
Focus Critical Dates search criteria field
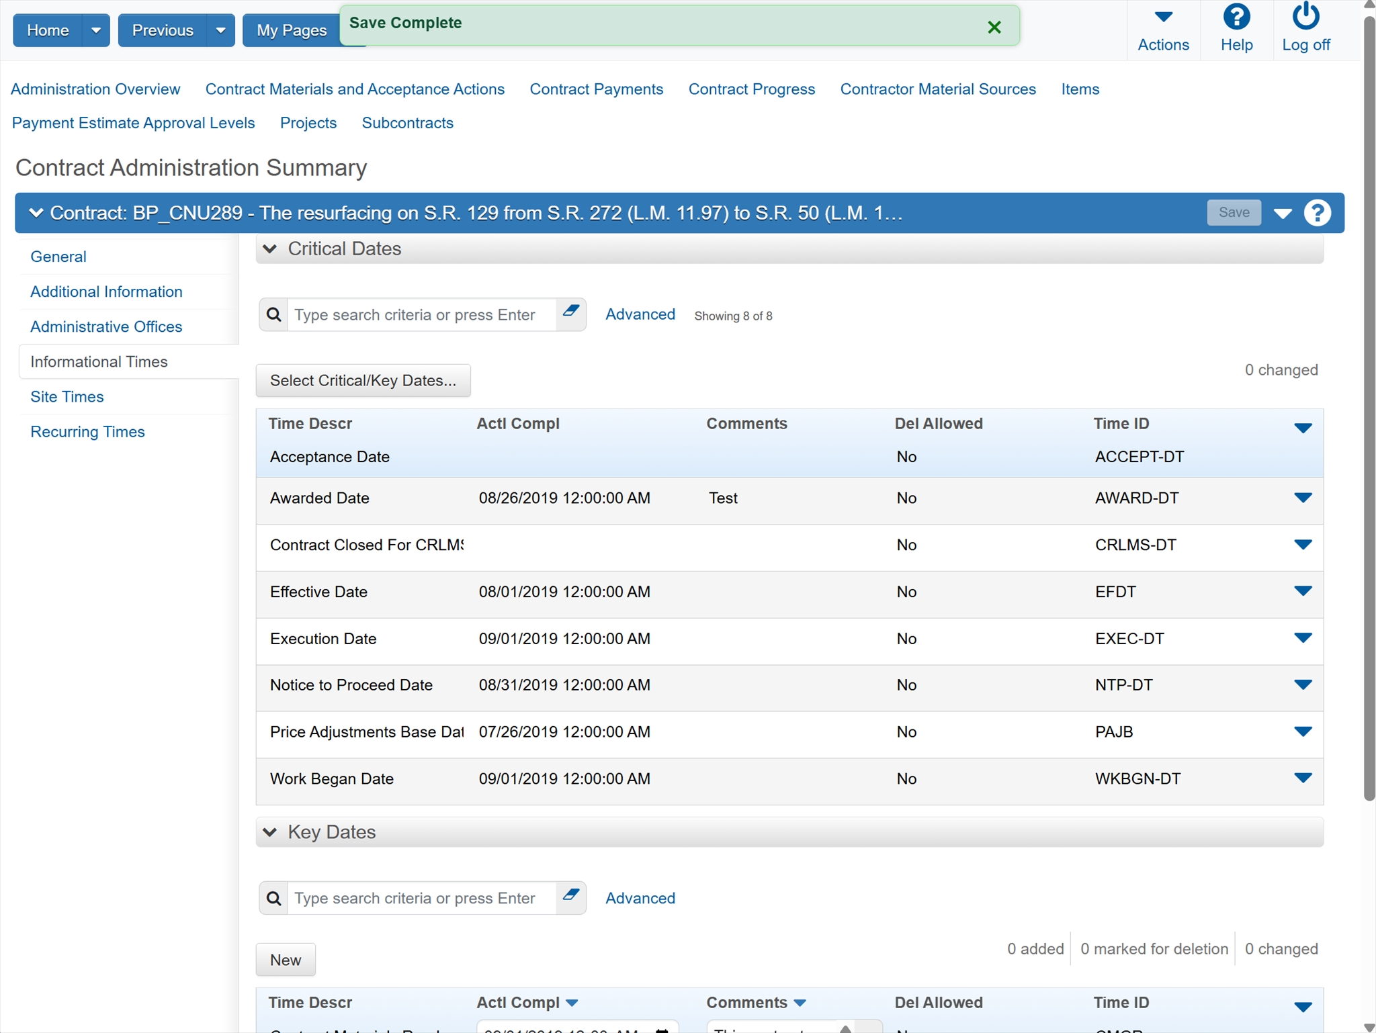(421, 315)
